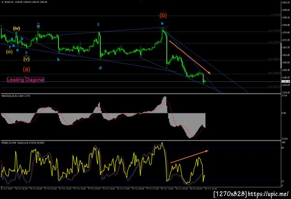291x199 pixels.
Task: Click the 1134.15 price axis label
Action: click(x=286, y=92)
